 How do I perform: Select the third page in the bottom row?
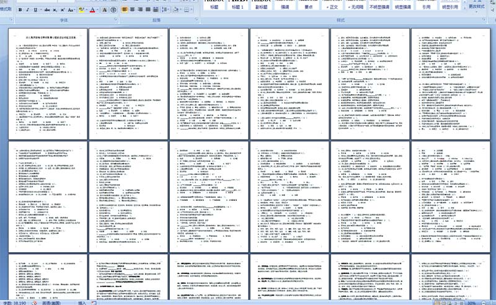pos(209,277)
